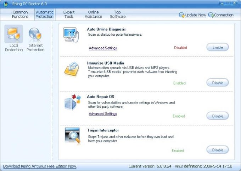Click the Trojan Interceptor magnifier icon
The width and height of the screenshot is (241, 171).
coord(72,135)
